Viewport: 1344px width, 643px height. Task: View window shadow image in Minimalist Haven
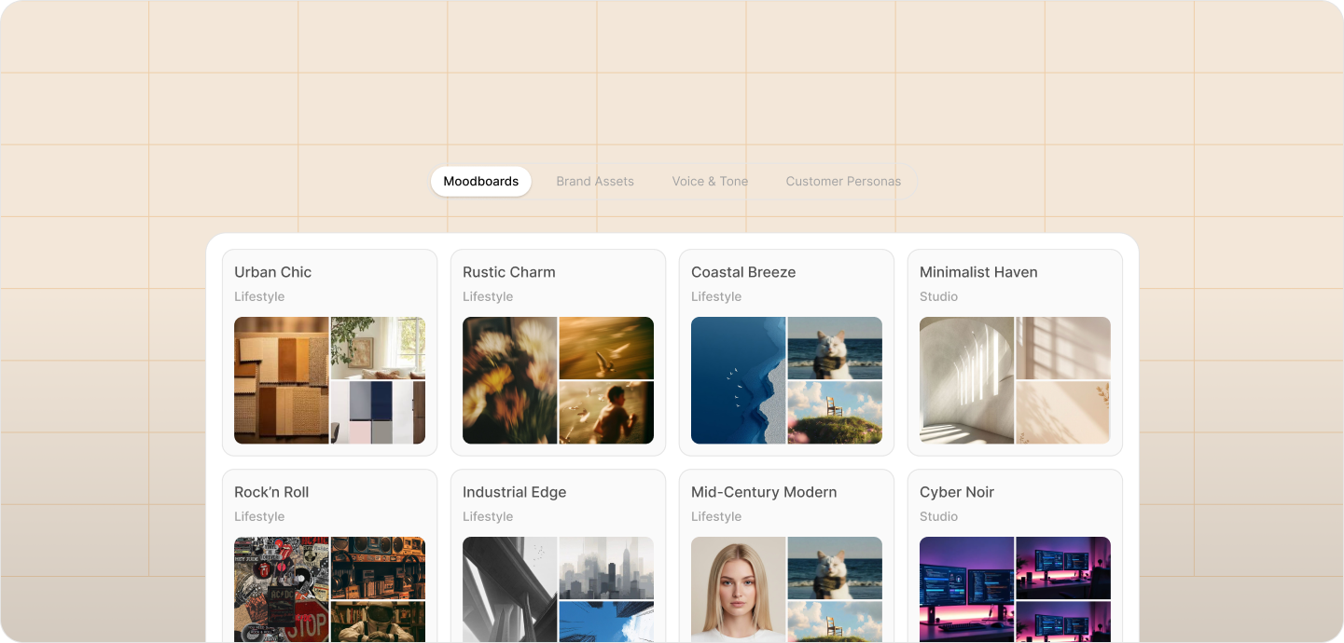1063,348
